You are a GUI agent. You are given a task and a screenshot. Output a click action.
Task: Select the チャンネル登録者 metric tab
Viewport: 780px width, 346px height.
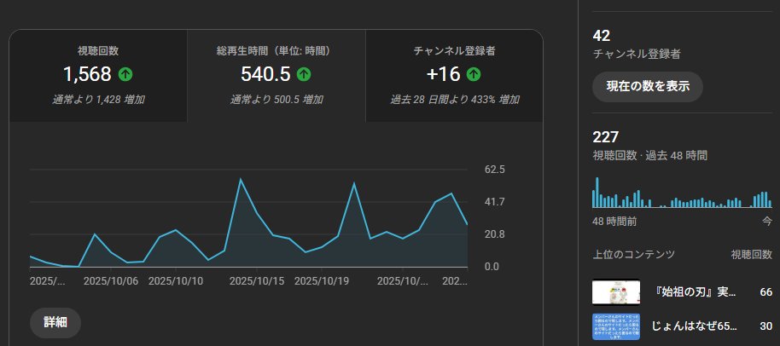coord(454,76)
